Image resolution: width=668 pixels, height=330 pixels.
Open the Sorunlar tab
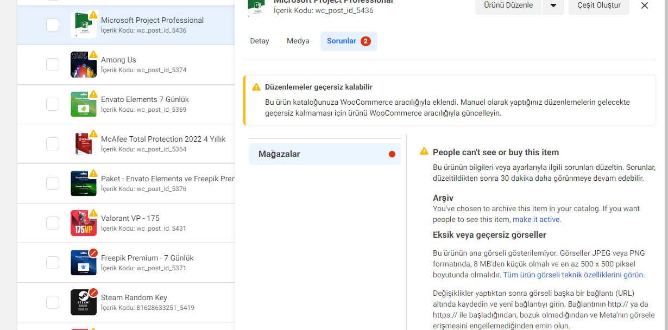click(x=349, y=41)
